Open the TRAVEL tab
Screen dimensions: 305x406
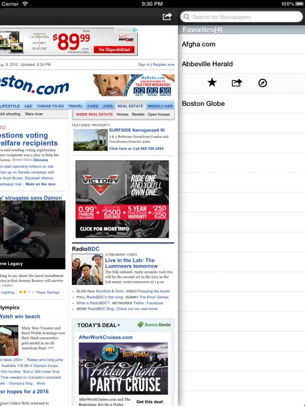[76, 106]
